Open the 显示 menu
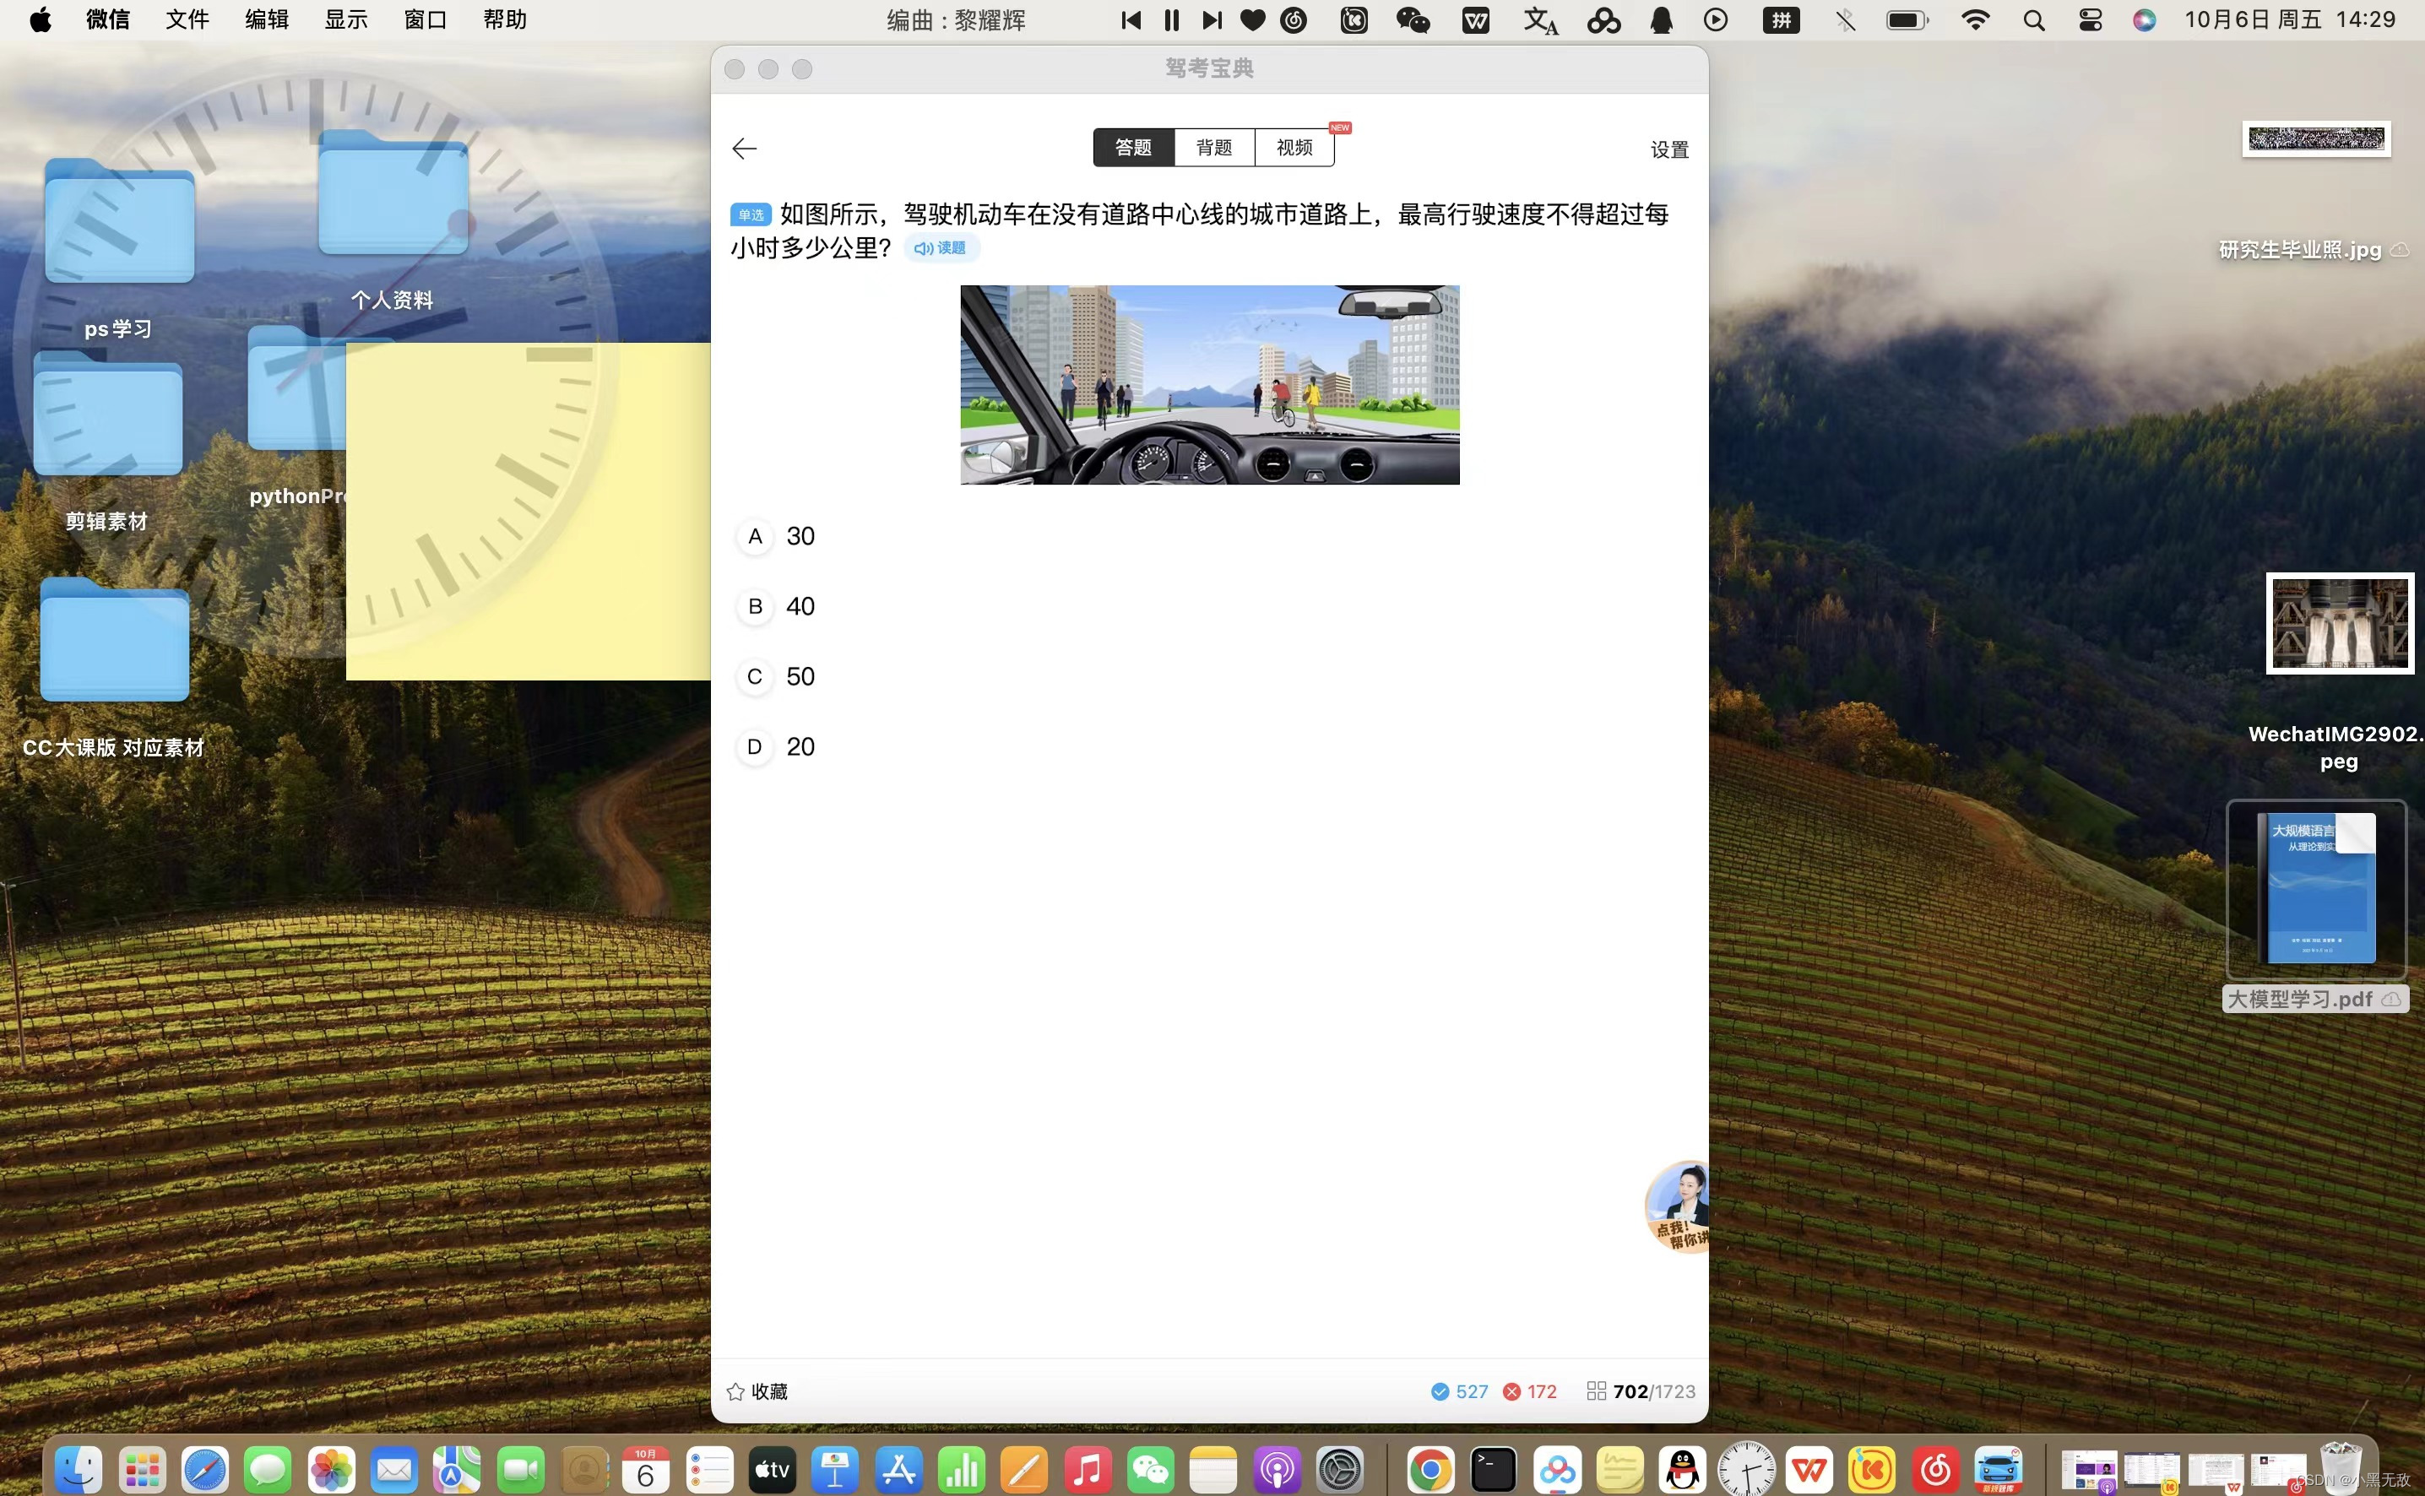The image size is (2425, 1496). [x=346, y=19]
